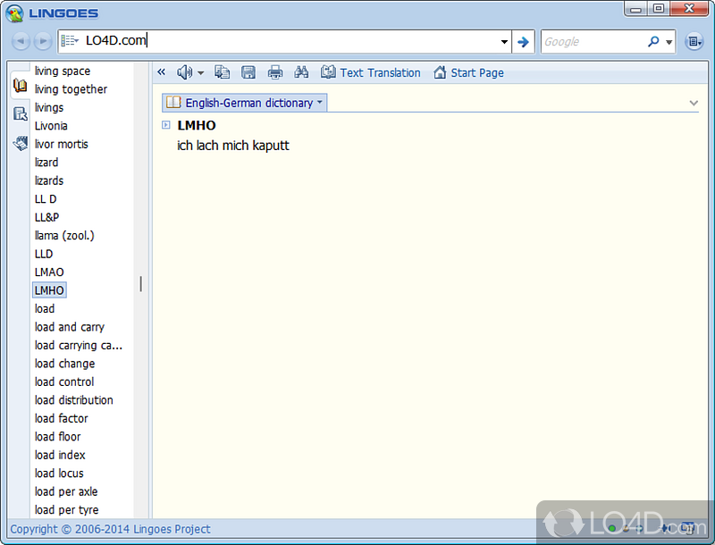The image size is (715, 545).
Task: Click the copy icon in toolbar
Action: [223, 72]
